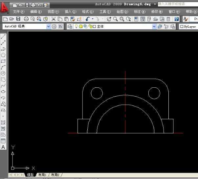The height and width of the screenshot is (179, 198).
Task: Click the Undo arrow in standard toolbar
Action: (88, 19)
